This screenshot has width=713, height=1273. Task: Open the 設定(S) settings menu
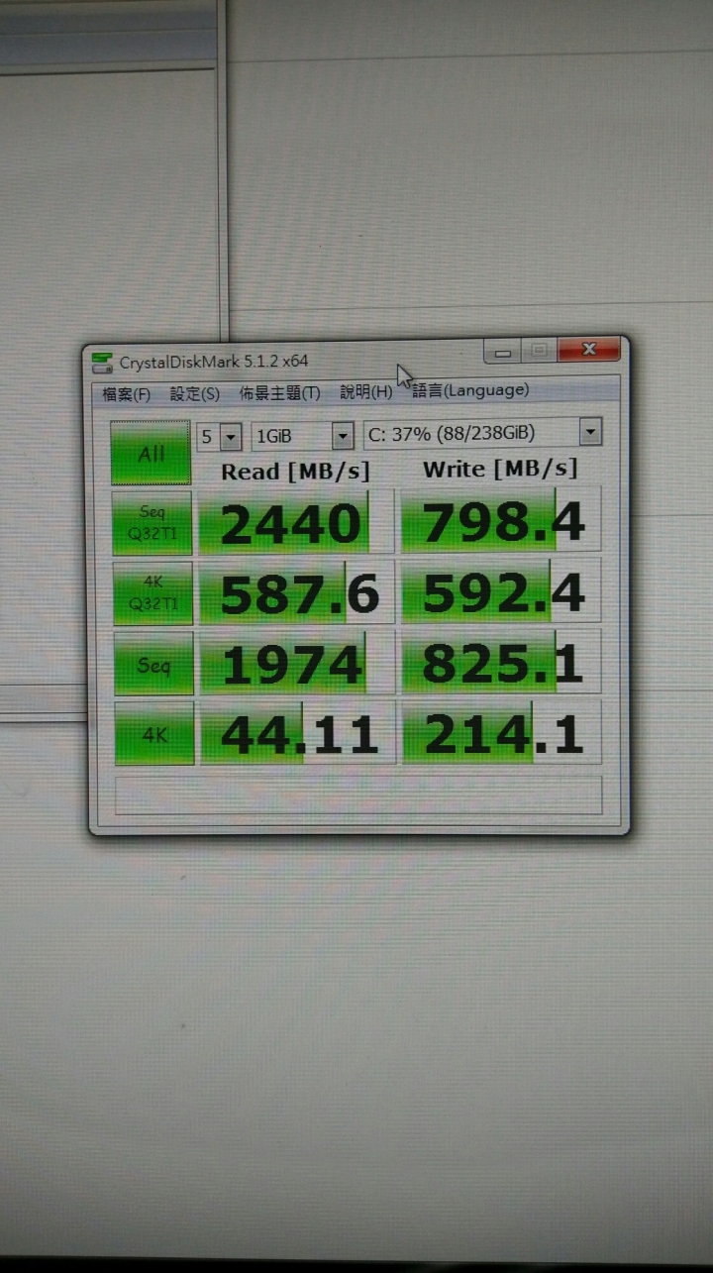[x=194, y=393]
